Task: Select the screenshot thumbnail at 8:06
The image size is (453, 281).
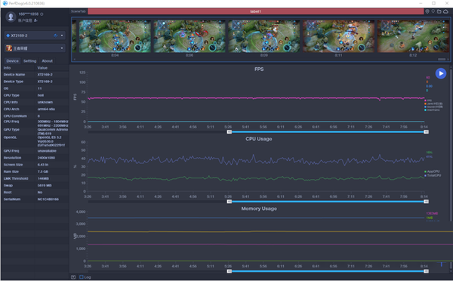Action: [190, 36]
